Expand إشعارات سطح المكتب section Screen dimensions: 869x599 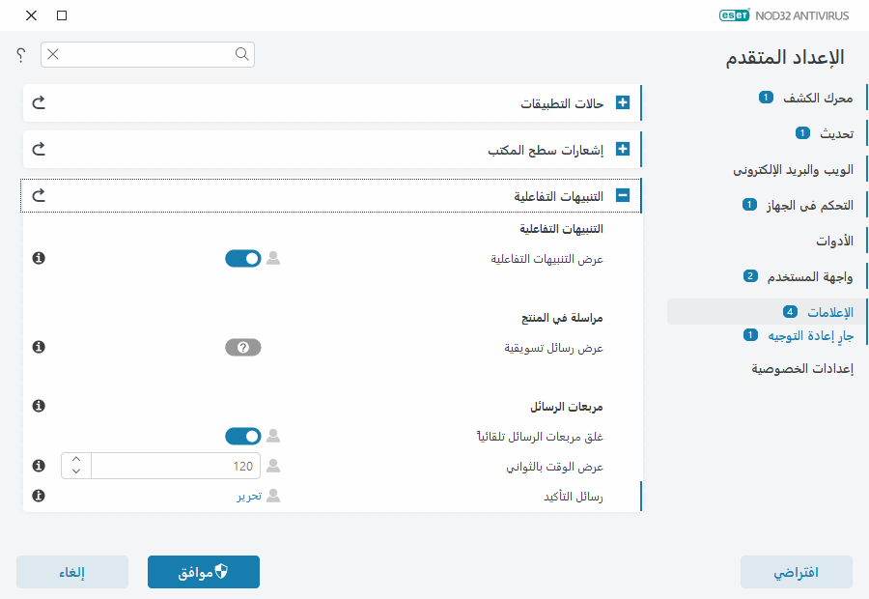point(623,149)
